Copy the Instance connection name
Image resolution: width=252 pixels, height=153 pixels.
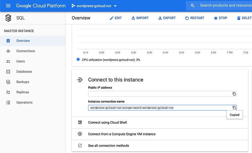click(x=234, y=108)
